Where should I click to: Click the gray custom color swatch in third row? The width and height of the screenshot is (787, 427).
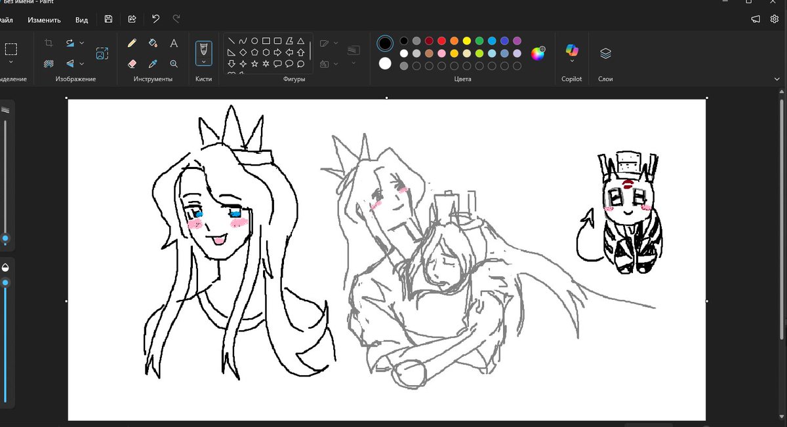tap(404, 66)
